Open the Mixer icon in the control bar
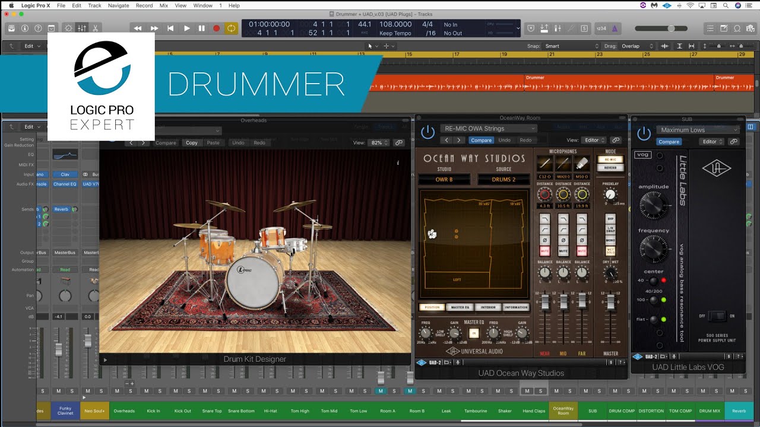The image size is (760, 427). (x=82, y=28)
